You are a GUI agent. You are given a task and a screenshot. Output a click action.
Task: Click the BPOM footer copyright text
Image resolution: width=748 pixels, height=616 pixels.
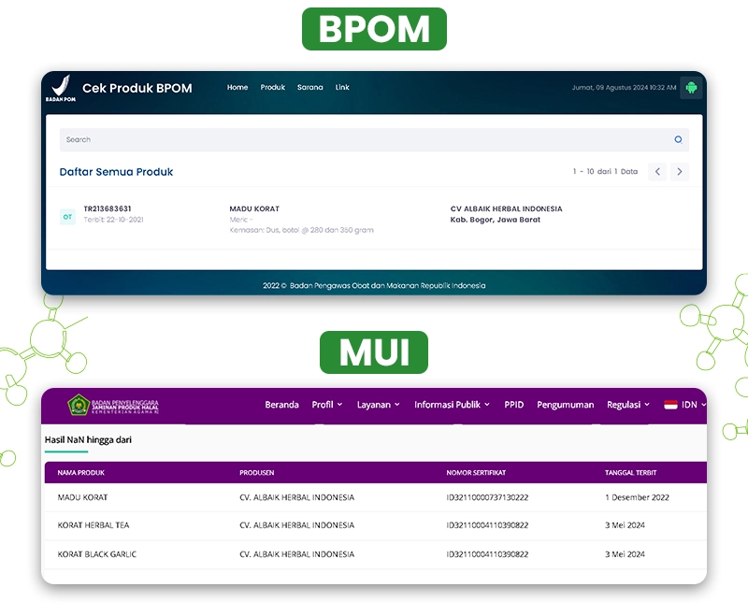tap(374, 286)
